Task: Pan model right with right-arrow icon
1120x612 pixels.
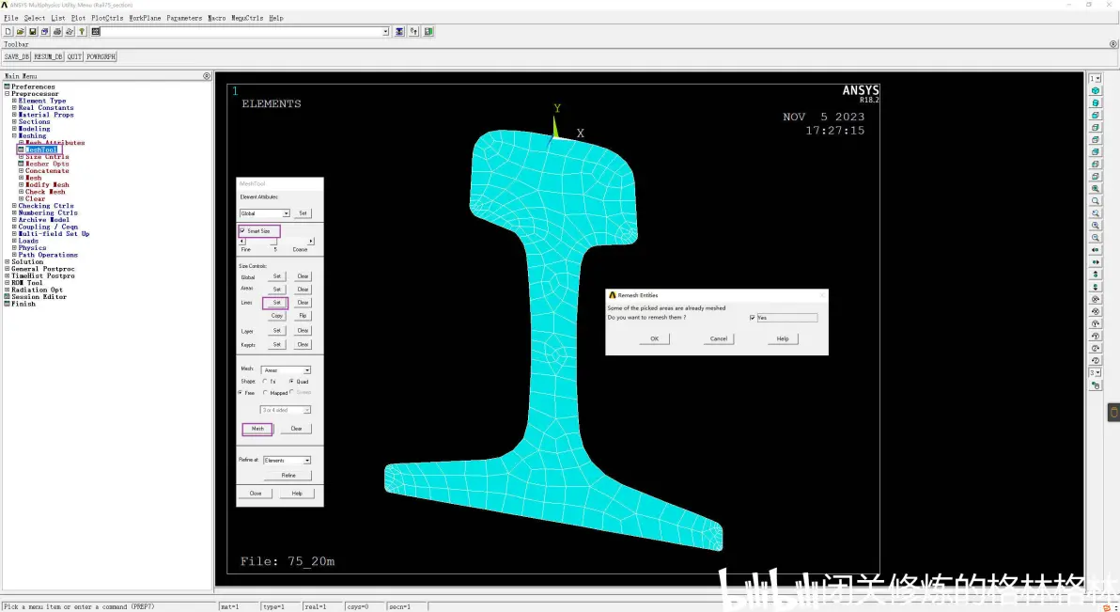Action: click(x=1095, y=262)
